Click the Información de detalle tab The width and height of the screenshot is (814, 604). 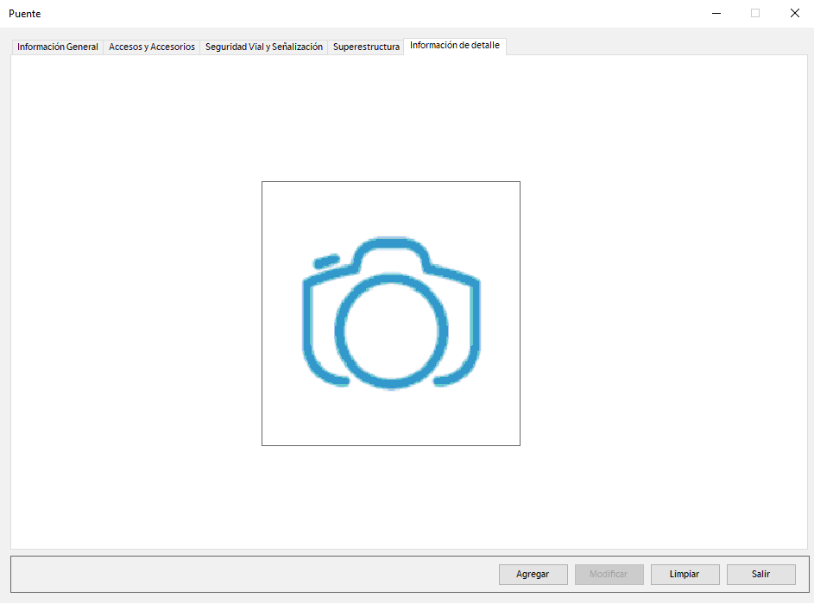[455, 45]
